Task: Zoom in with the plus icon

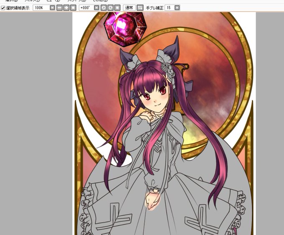Action: tap(66, 8)
